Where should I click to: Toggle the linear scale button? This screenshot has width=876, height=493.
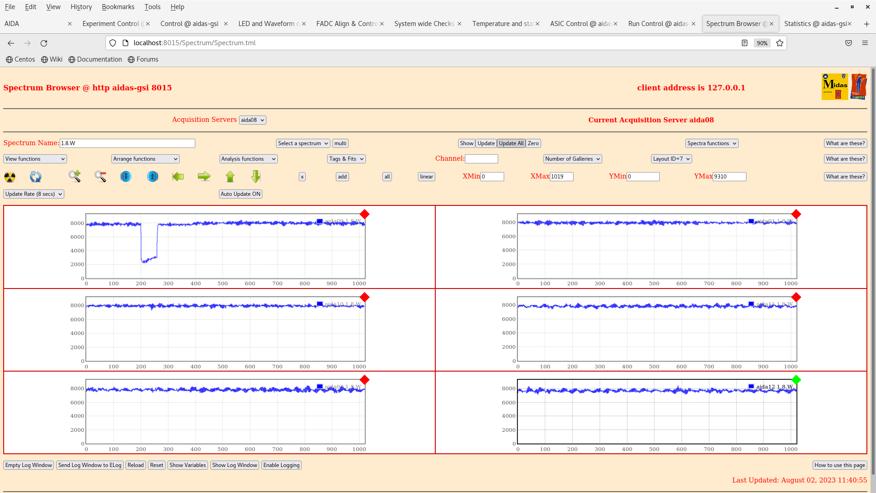pos(426,177)
